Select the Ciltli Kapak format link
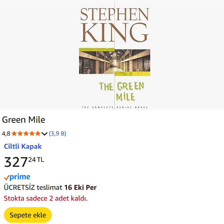Screen dimensions: 224x224 (23, 146)
